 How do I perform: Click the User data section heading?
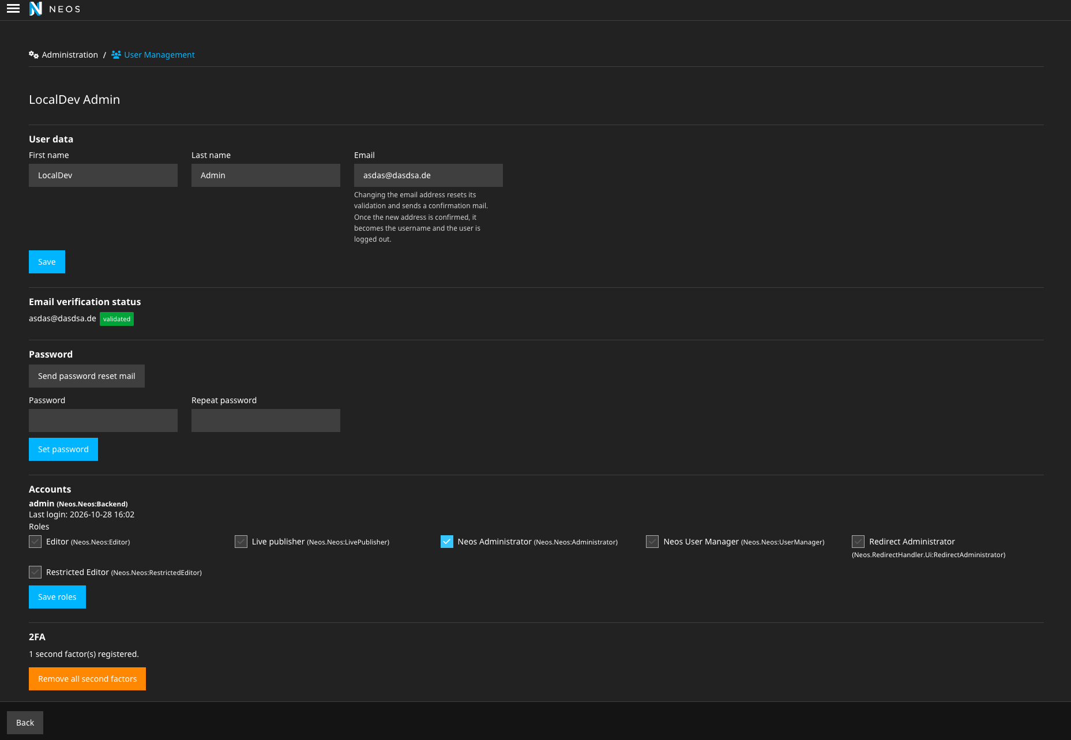tap(51, 139)
